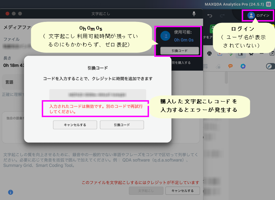The width and height of the screenshot is (275, 200).
Task: Open the ログイン account button
Action: click(258, 16)
